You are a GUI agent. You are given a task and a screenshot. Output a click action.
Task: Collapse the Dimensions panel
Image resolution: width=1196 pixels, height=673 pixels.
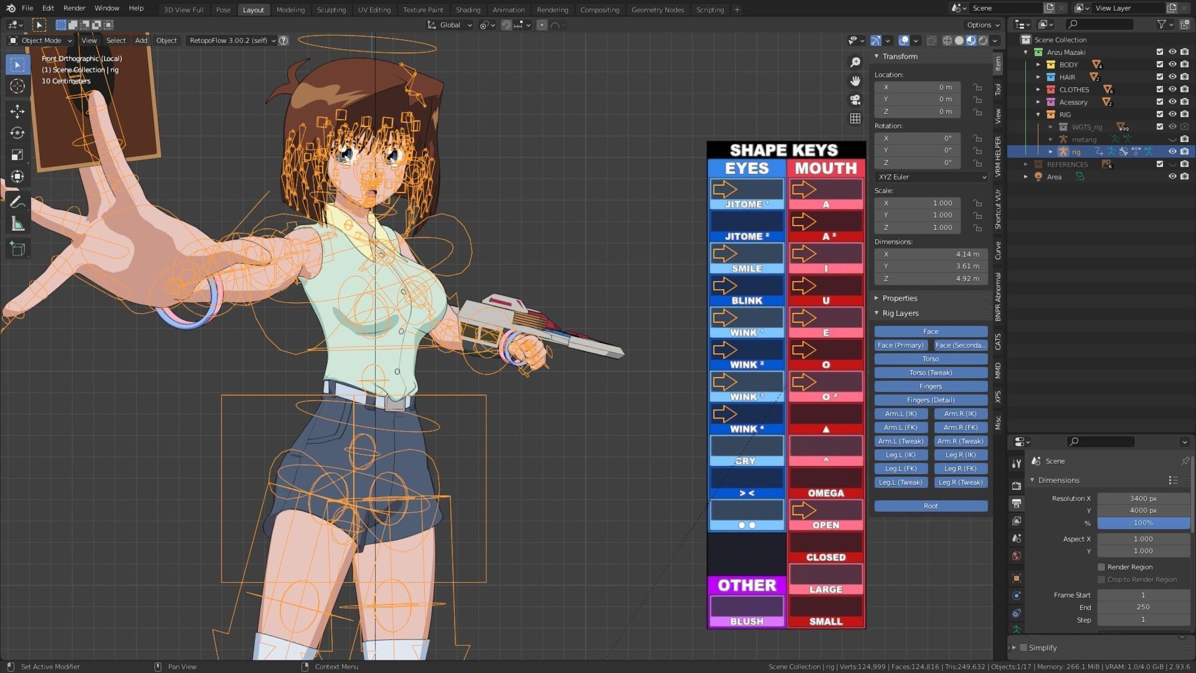click(1032, 480)
